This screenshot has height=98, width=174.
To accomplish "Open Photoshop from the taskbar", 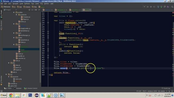I will [30, 95].
